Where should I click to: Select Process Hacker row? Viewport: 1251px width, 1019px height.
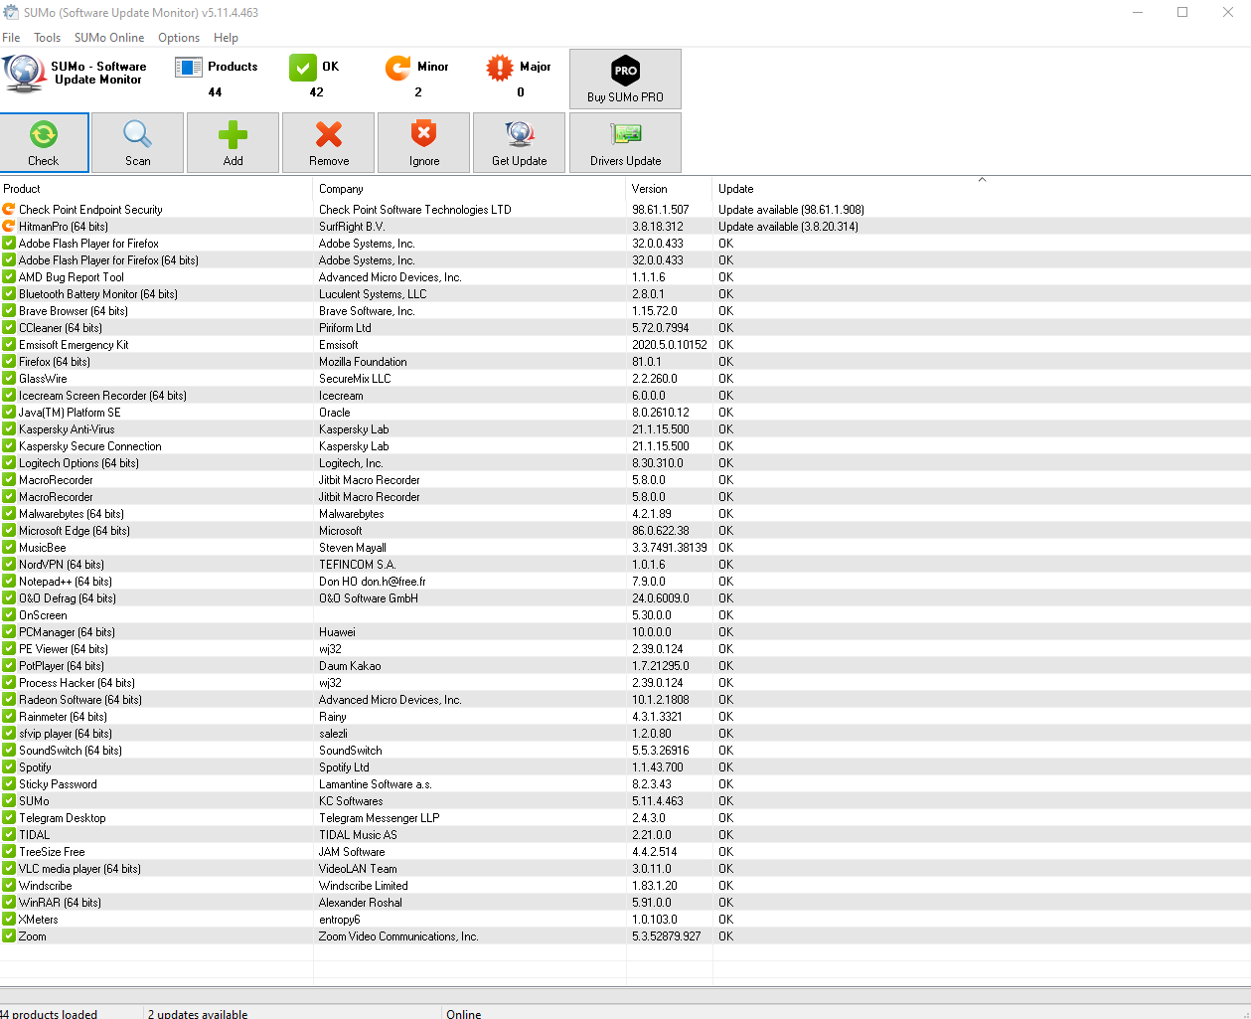625,683
